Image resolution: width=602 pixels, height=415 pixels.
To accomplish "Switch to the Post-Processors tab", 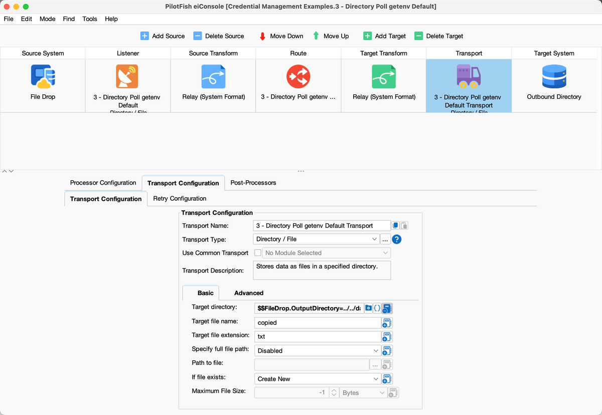I will (253, 183).
